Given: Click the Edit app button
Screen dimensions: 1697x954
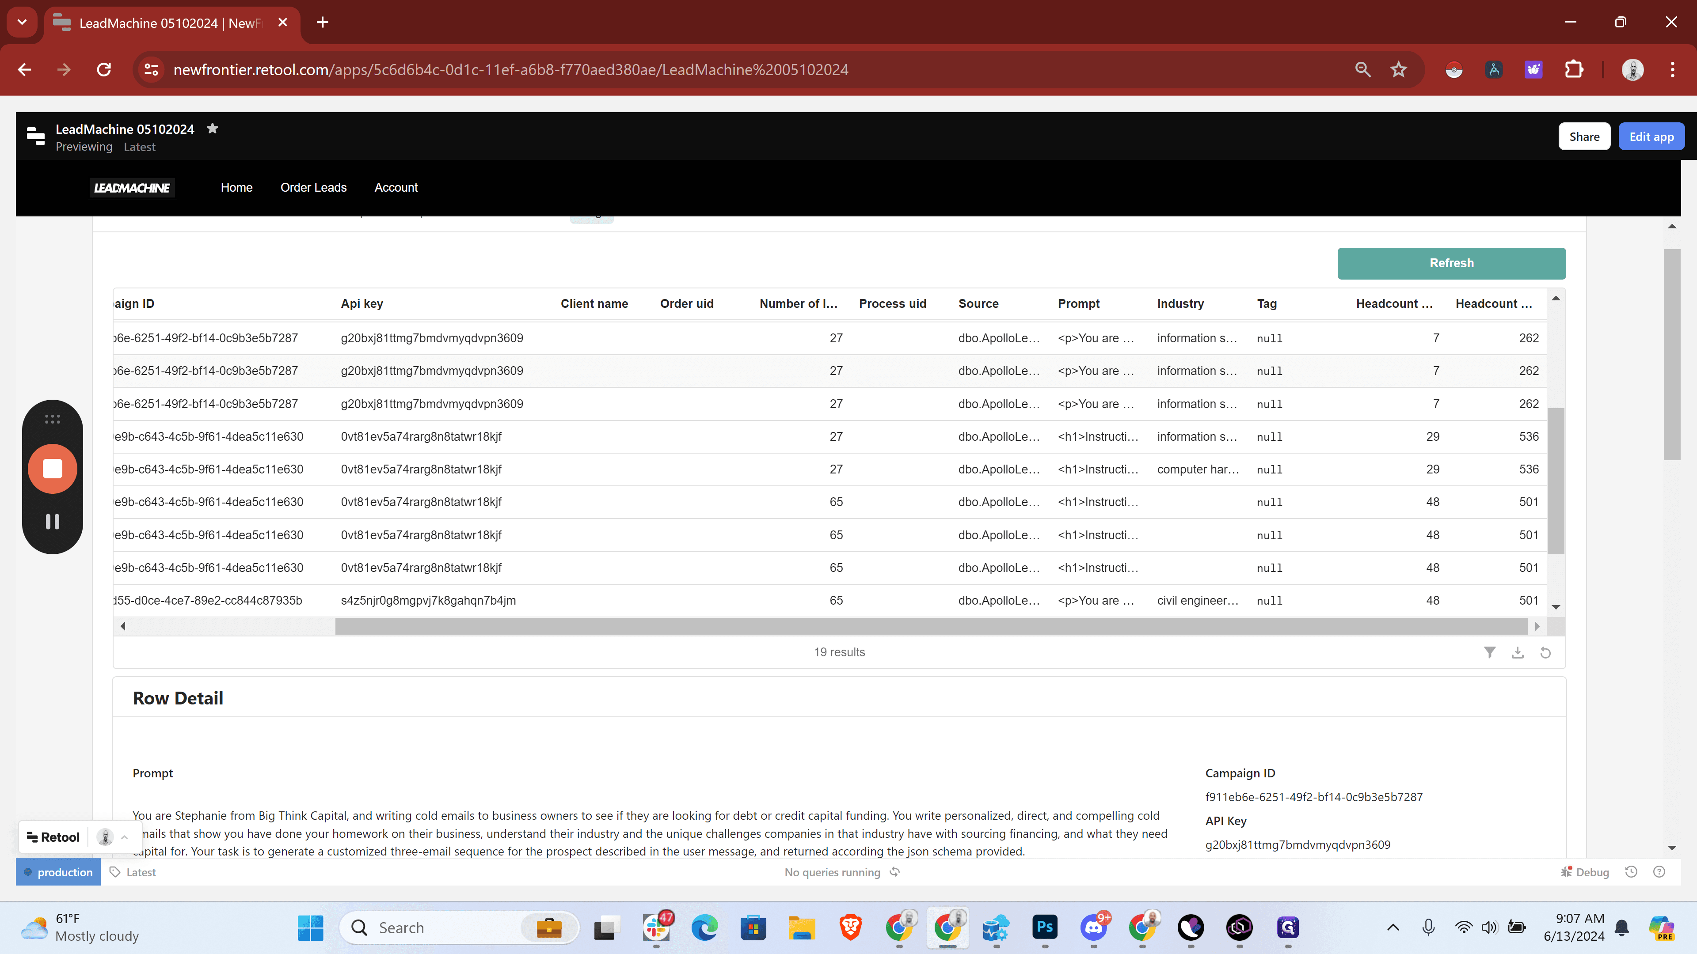Looking at the screenshot, I should pos(1651,136).
